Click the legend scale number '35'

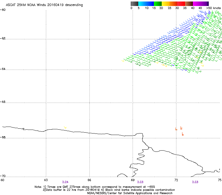coord(185,8)
